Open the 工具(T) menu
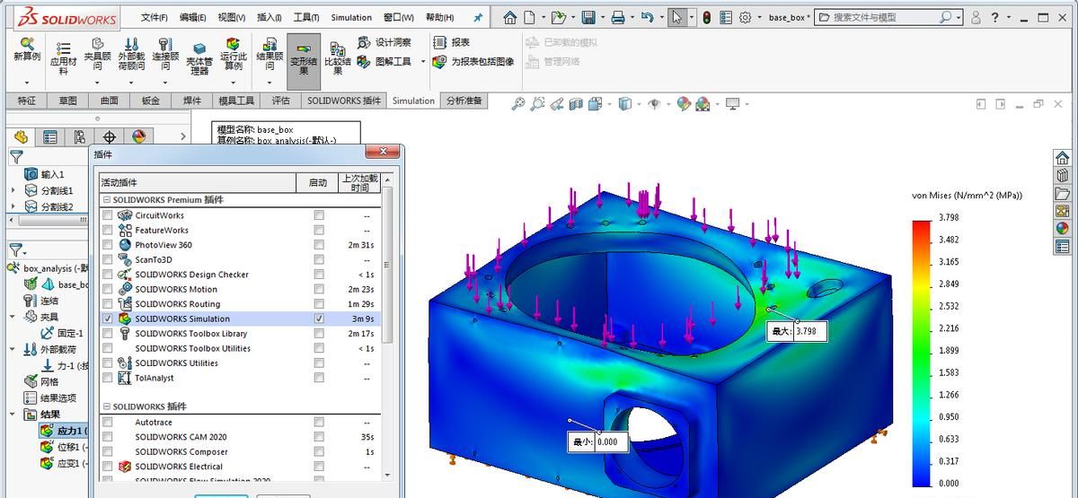 [306, 17]
